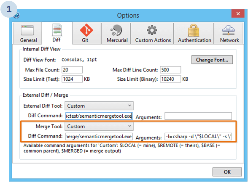This screenshot has width=248, height=182.
Task: Open the Authentication tab
Action: coord(194,33)
